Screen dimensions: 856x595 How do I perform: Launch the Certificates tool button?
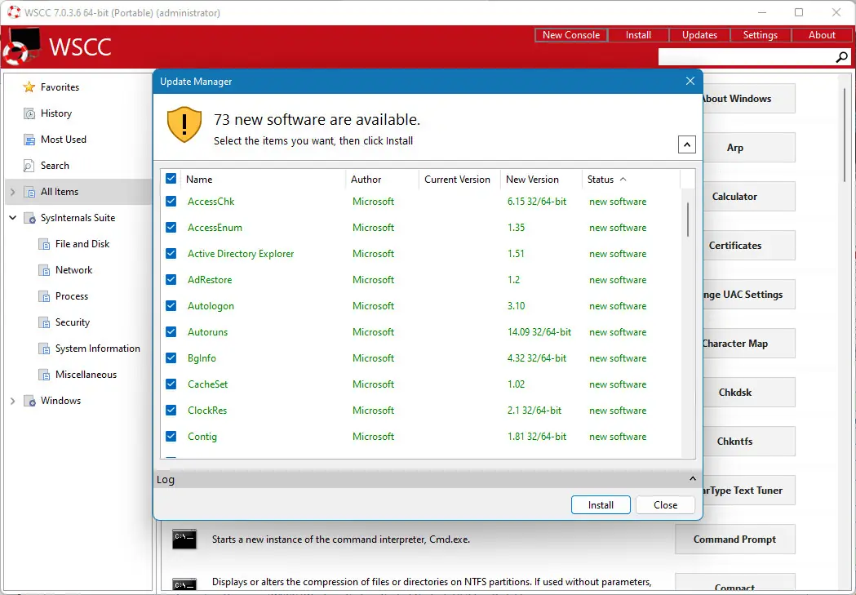click(x=747, y=246)
